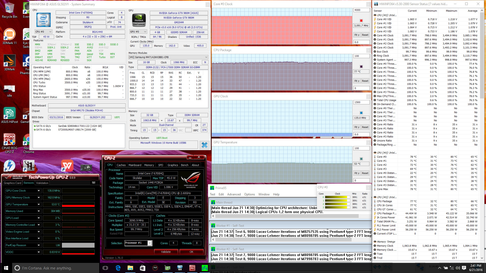Open Windows Start menu
Screen dimensions: 486x273
[x=6, y=268]
